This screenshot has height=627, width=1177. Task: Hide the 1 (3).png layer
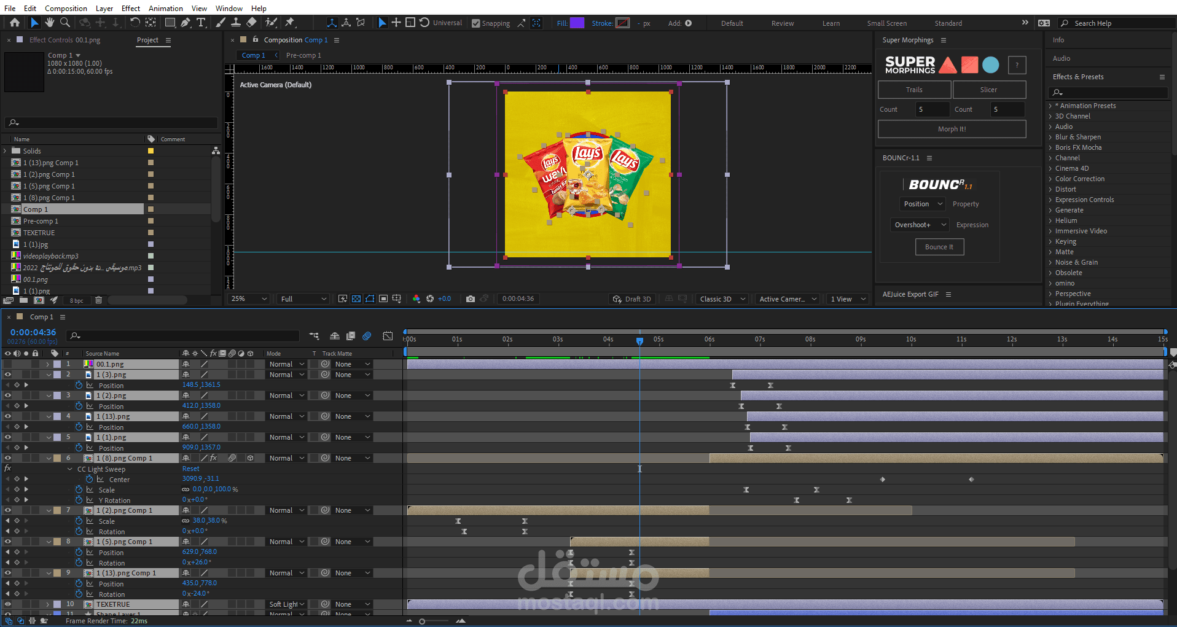8,375
